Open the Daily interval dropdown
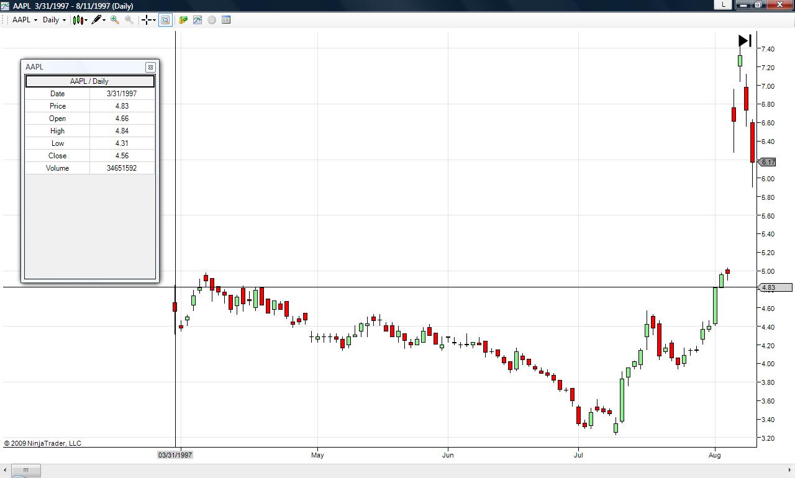Screen dimensions: 795x478 click(x=54, y=20)
